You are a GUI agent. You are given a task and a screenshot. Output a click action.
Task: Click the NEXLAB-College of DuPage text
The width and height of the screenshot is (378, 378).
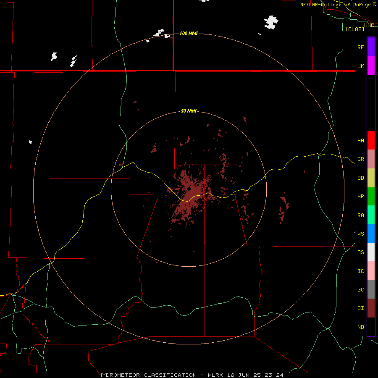335,5
